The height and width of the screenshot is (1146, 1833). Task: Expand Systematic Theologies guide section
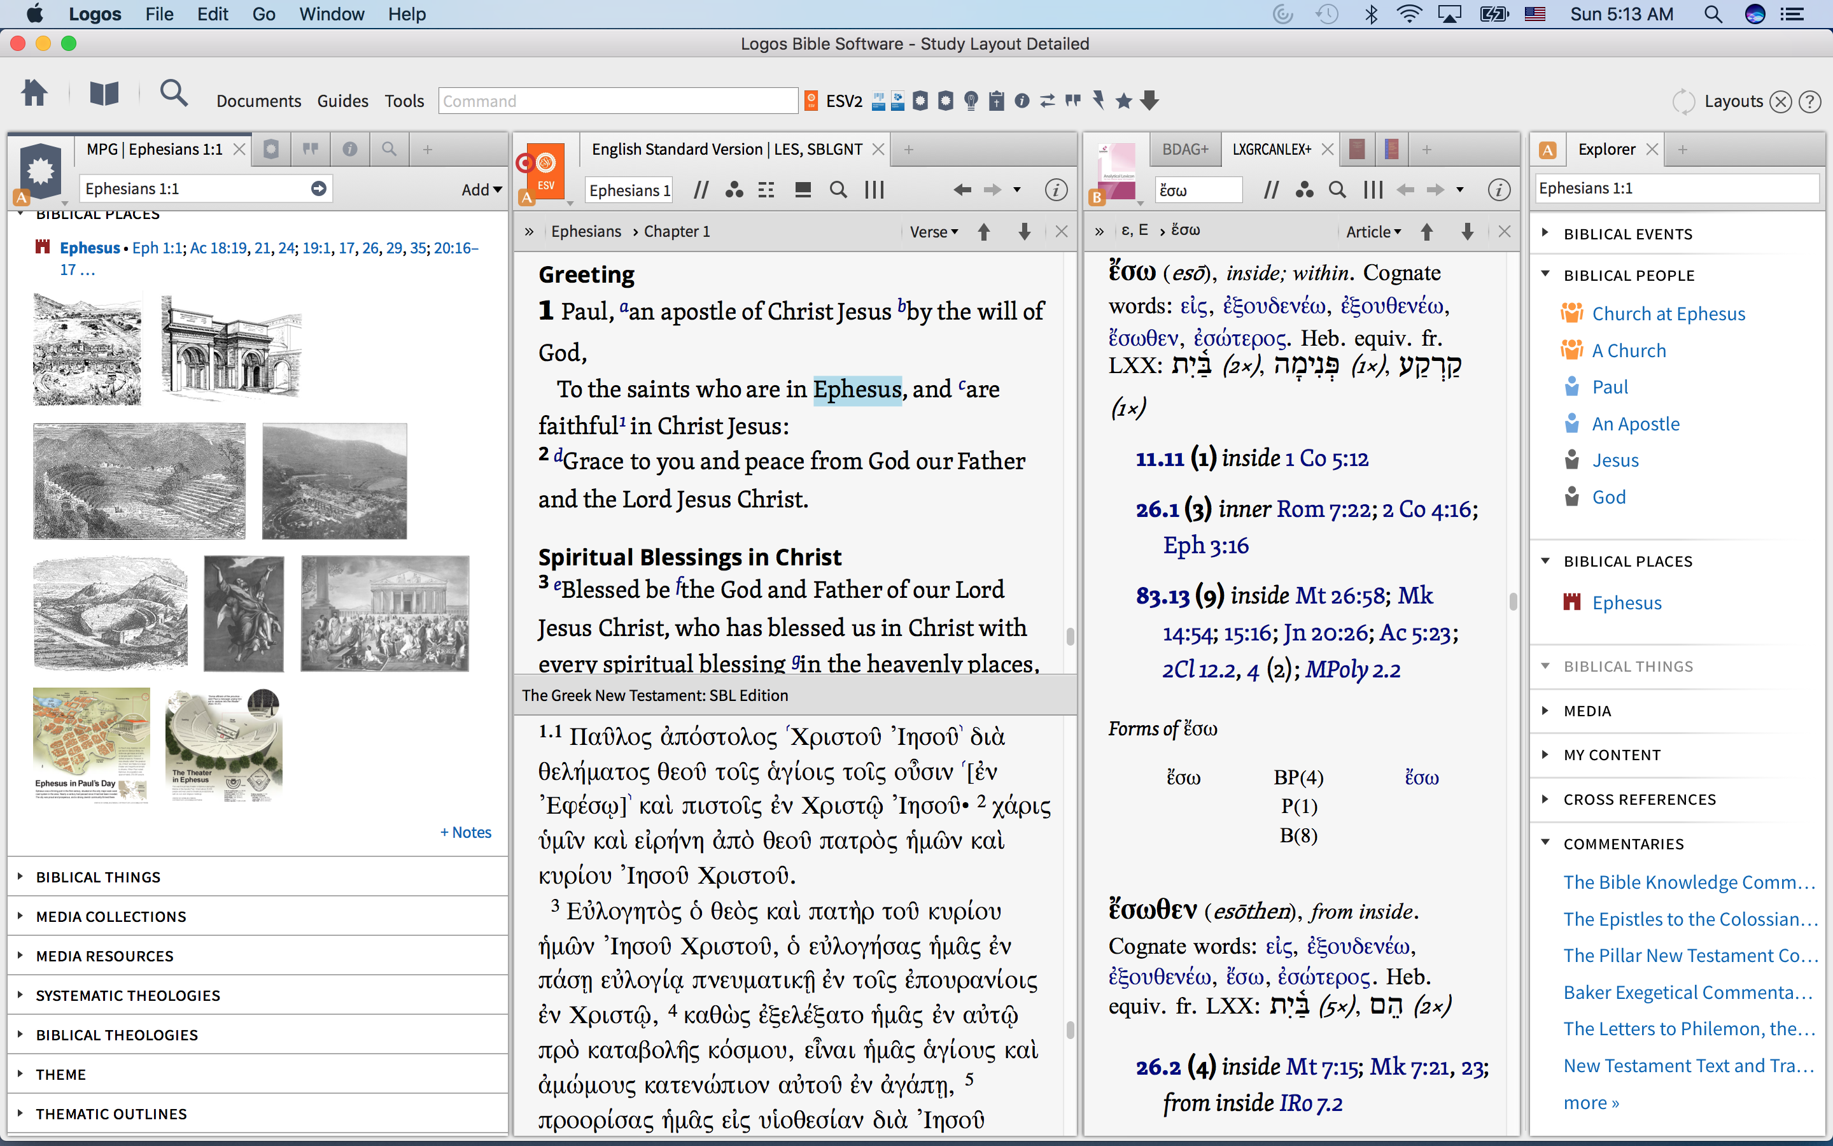click(x=20, y=995)
